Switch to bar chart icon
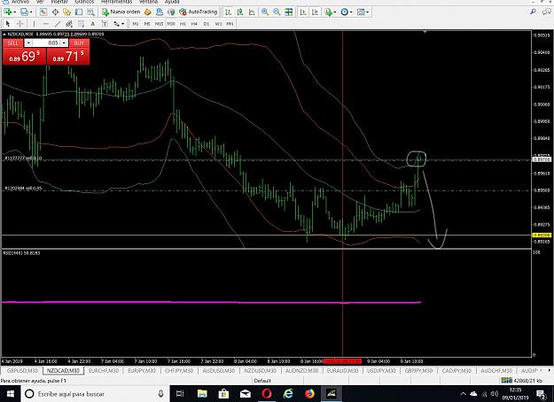This screenshot has width=554, height=402. [x=228, y=12]
